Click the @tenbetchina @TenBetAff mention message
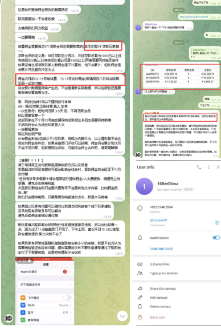Screen dimensions: 221x328 [x=199, y=17]
